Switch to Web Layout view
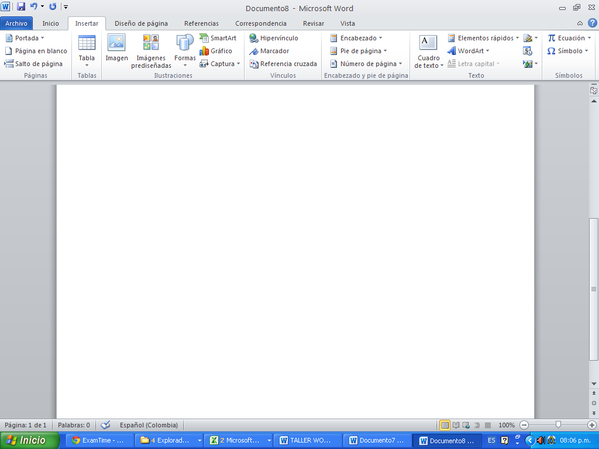 (x=466, y=425)
